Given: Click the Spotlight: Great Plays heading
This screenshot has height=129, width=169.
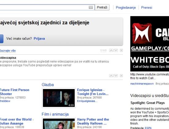Looking at the screenshot, I should click(147, 103).
